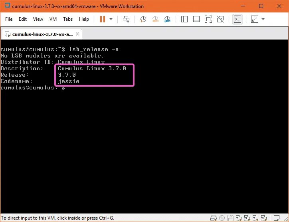
Task: Open the message log icon in status bar
Action: (277, 218)
